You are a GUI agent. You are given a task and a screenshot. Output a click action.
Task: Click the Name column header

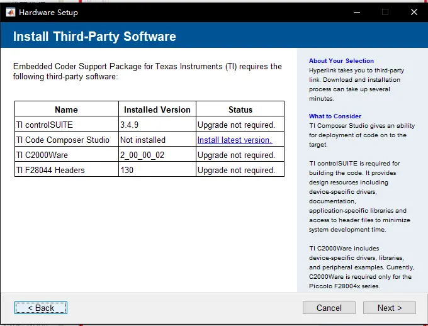67,110
